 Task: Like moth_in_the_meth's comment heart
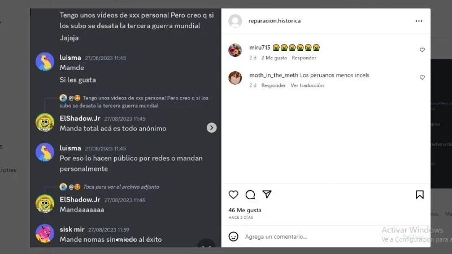[422, 77]
